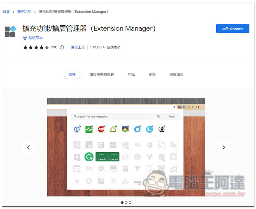Click the extension preview screenshot
Screen dimensions: 256x209
point(126,147)
